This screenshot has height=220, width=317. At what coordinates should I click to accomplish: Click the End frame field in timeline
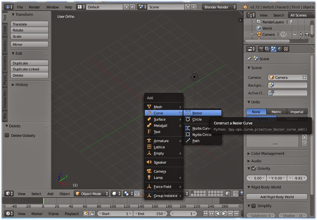(151, 214)
